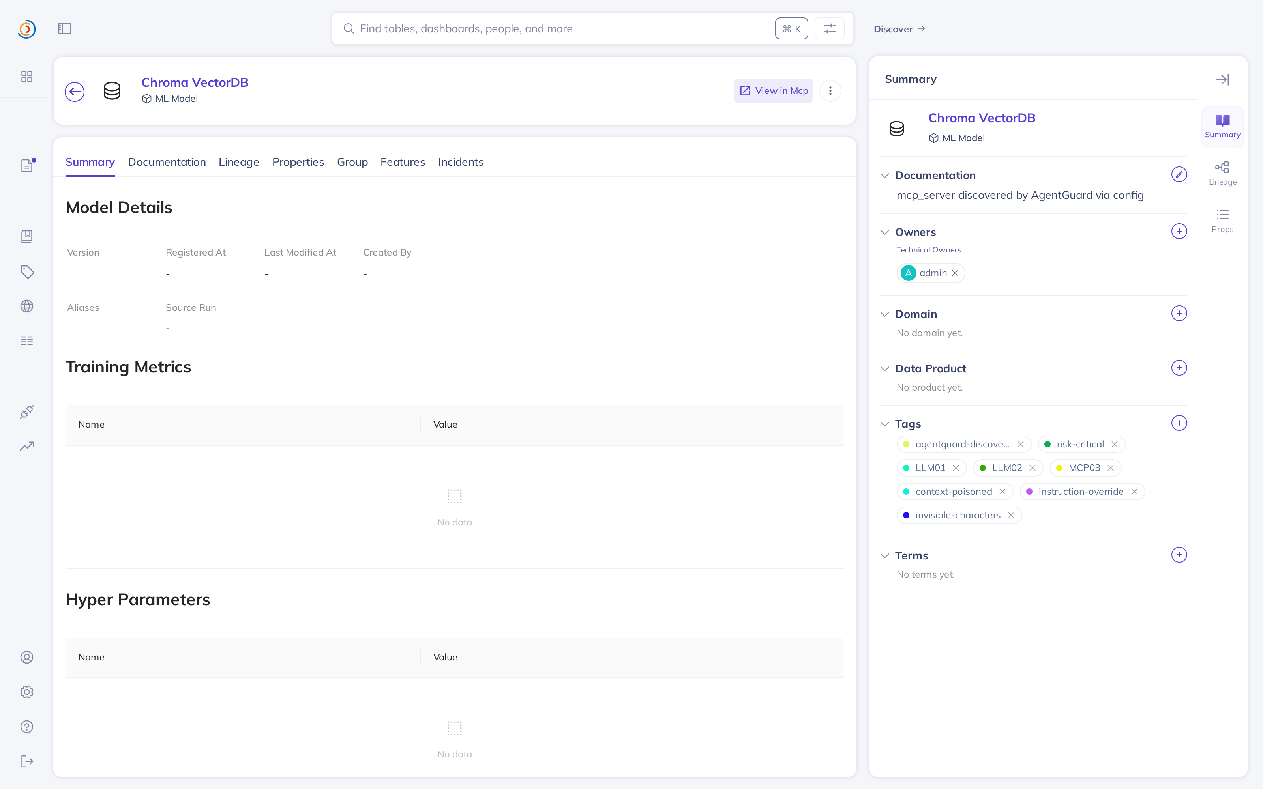Select Props in the right side rail
The width and height of the screenshot is (1263, 789).
click(1222, 221)
